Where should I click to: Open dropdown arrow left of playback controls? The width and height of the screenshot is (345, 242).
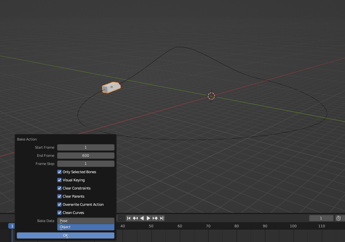pos(120,218)
